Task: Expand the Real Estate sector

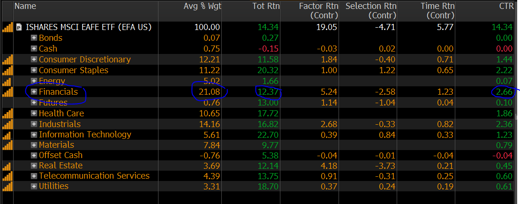Action: (x=33, y=166)
